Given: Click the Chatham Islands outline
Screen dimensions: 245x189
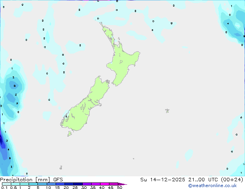Looking at the screenshot, I should (x=167, y=111).
